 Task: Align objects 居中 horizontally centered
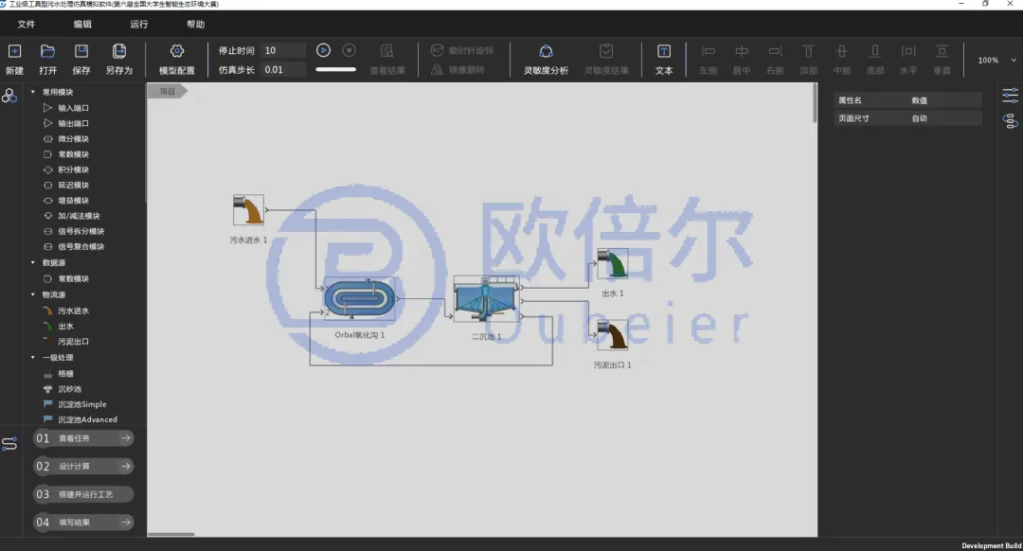pos(742,51)
